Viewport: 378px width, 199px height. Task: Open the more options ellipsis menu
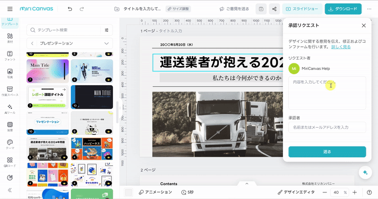click(369, 9)
